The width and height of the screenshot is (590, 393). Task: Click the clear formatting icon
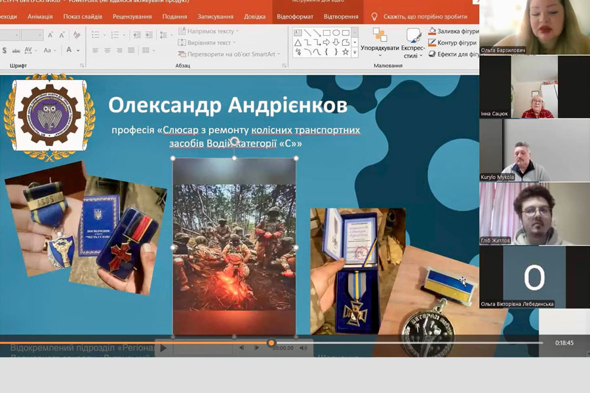[x=77, y=35]
